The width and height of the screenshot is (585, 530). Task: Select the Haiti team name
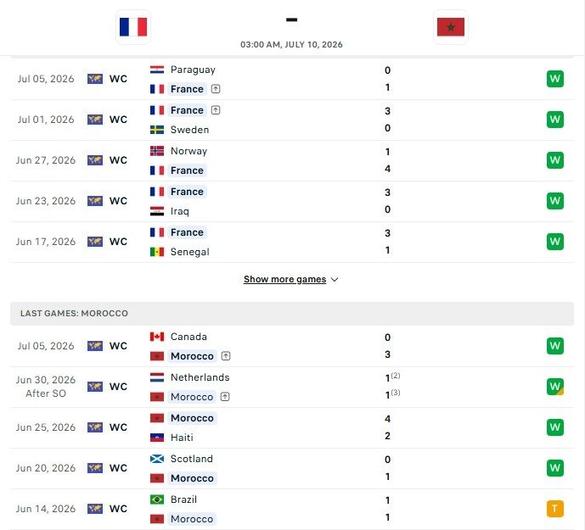tap(182, 438)
